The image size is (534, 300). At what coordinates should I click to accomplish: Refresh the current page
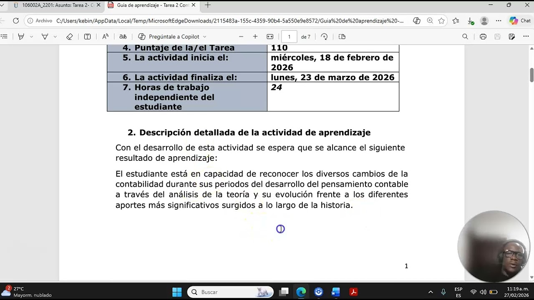[16, 20]
